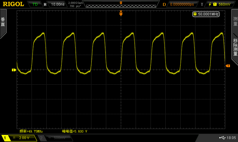Open the right 测量 measurement menu tab
The image size is (238, 142).
pos(235,21)
